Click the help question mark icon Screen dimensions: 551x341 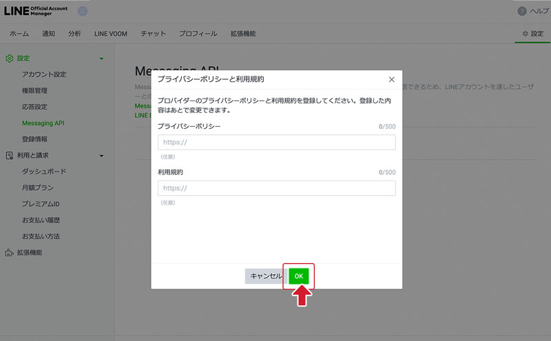(522, 11)
